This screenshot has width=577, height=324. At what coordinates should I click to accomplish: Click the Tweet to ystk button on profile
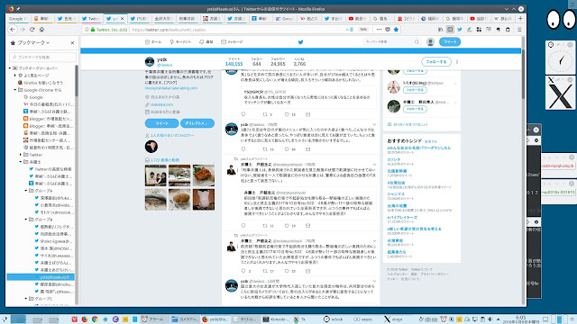162,123
